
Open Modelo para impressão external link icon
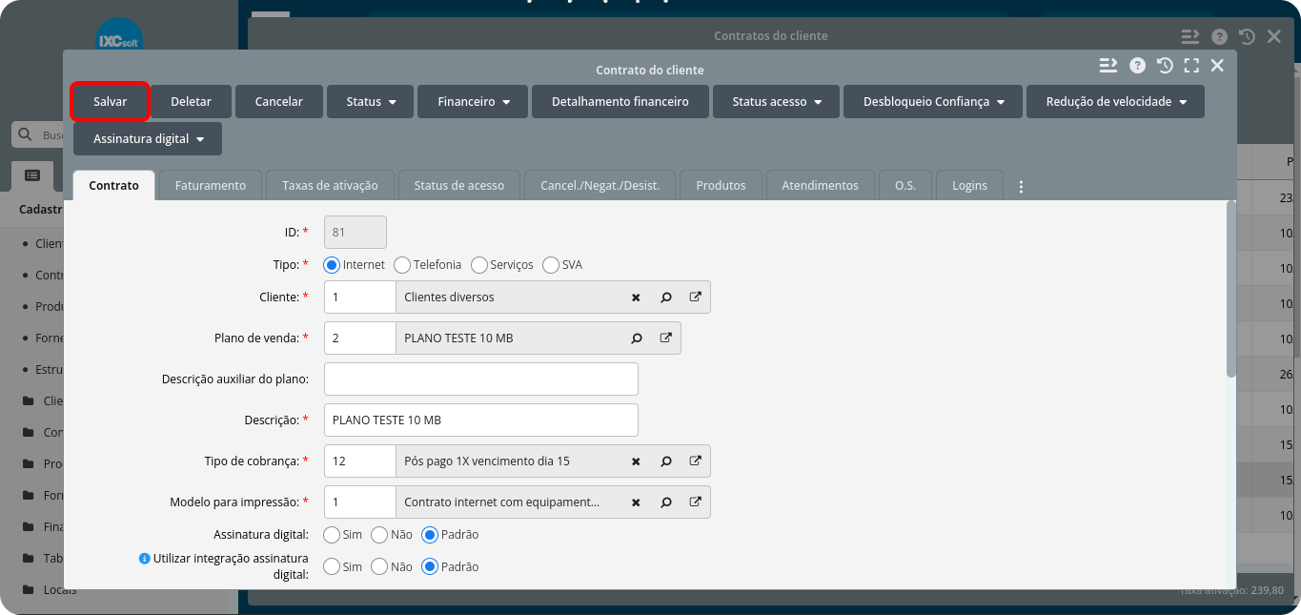coord(696,502)
